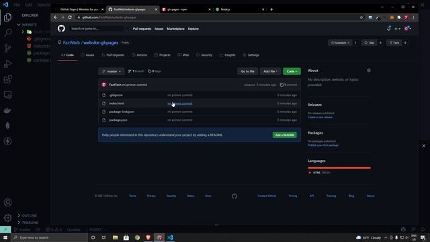Open the Search view in VS Code
The width and height of the screenshot is (430, 242).
pyautogui.click(x=7, y=33)
